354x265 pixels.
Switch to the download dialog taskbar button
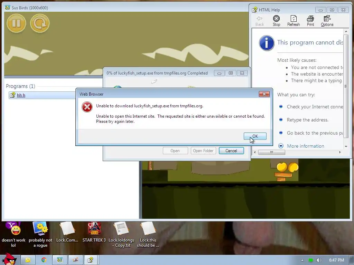coord(75,260)
